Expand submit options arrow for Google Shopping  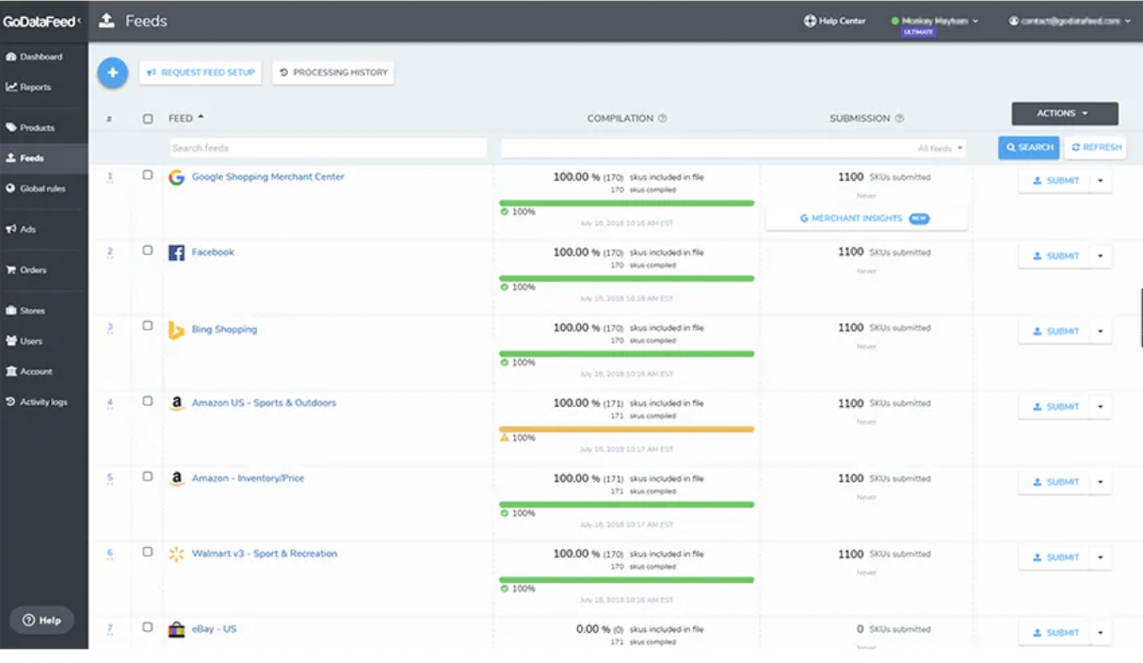pos(1101,181)
